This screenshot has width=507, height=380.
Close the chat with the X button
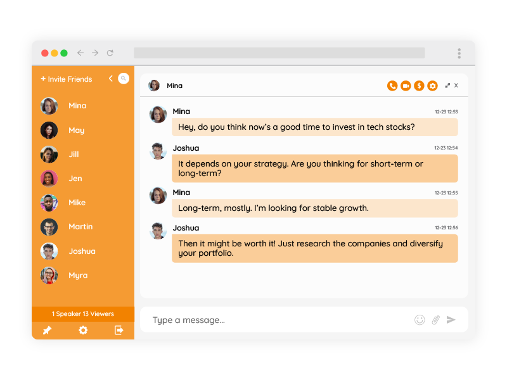click(x=456, y=85)
